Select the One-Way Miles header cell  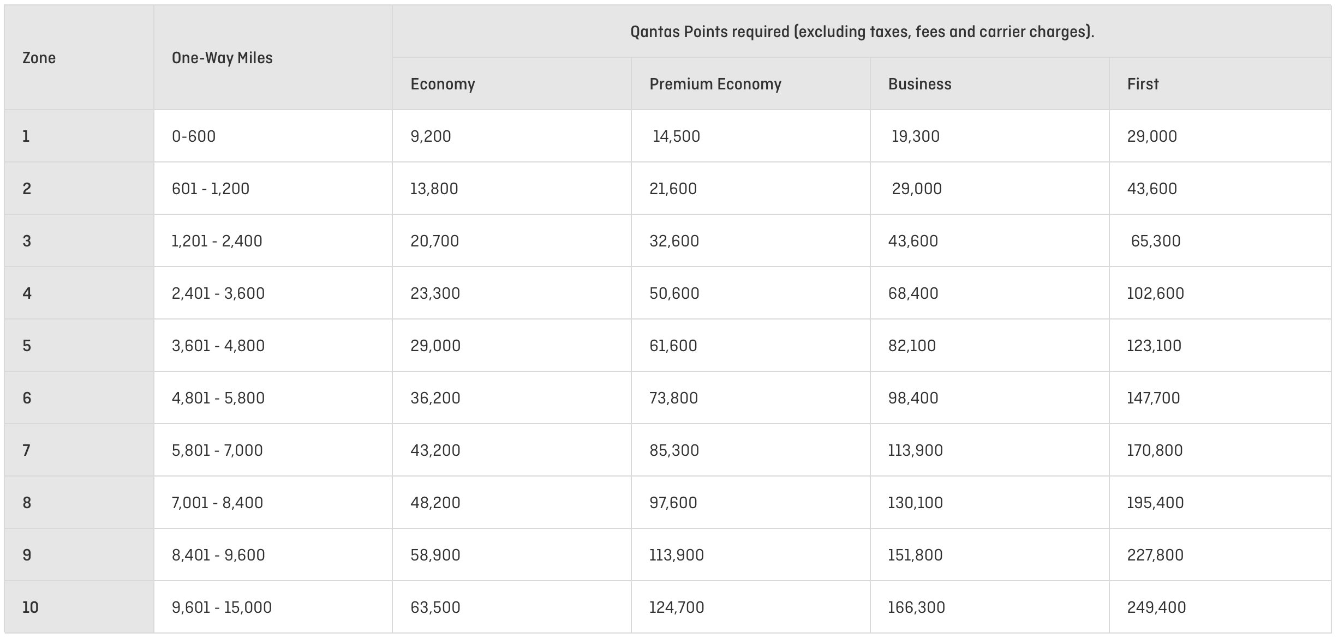point(273,58)
